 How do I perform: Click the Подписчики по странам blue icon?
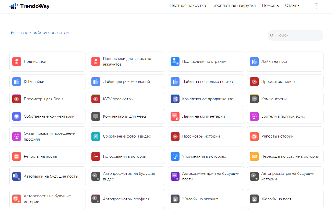click(x=175, y=61)
